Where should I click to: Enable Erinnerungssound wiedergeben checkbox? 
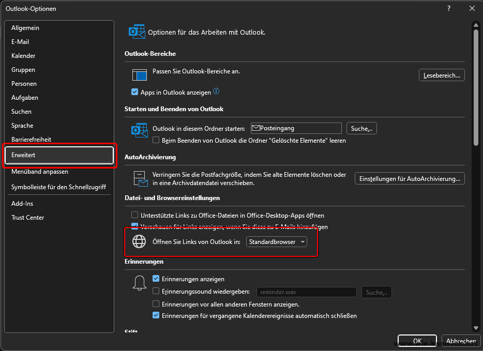pos(156,292)
